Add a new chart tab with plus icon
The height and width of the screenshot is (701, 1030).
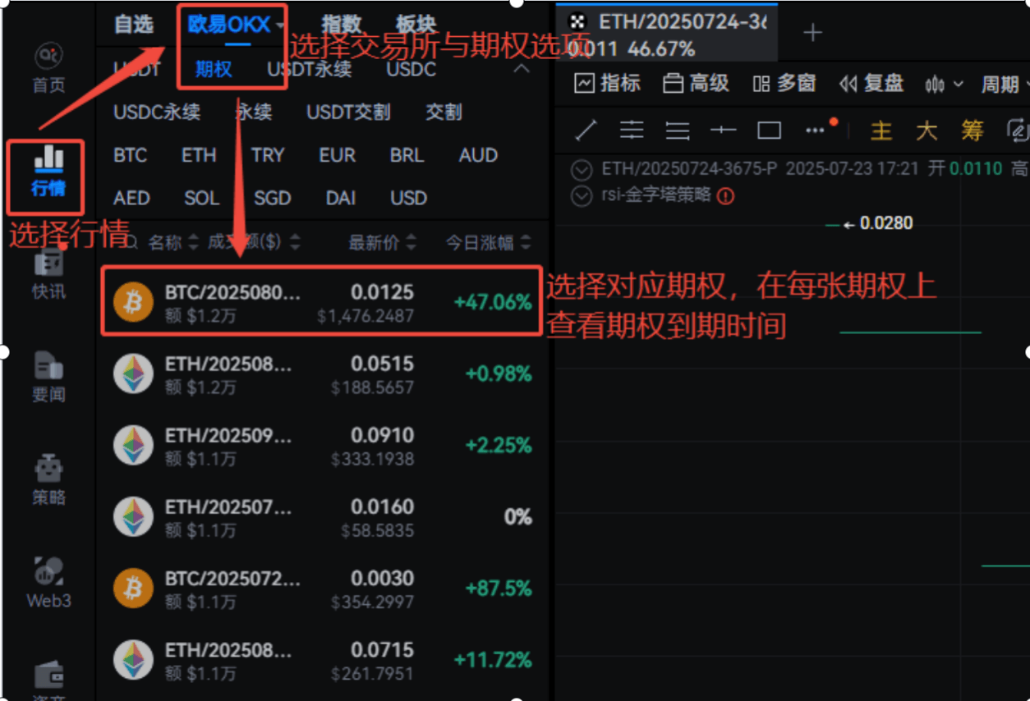pyautogui.click(x=812, y=32)
